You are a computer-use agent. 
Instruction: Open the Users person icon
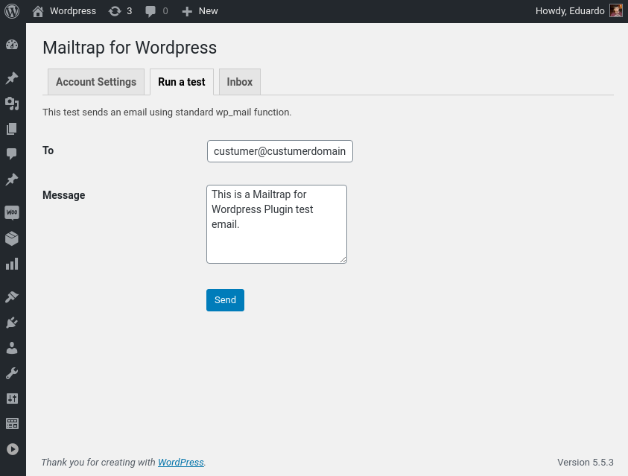click(x=12, y=348)
